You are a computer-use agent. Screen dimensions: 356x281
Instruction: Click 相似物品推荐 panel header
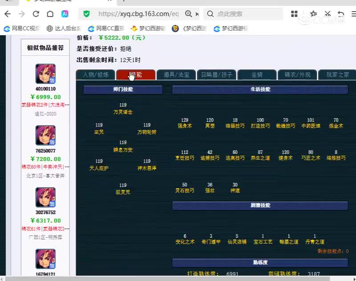point(45,48)
